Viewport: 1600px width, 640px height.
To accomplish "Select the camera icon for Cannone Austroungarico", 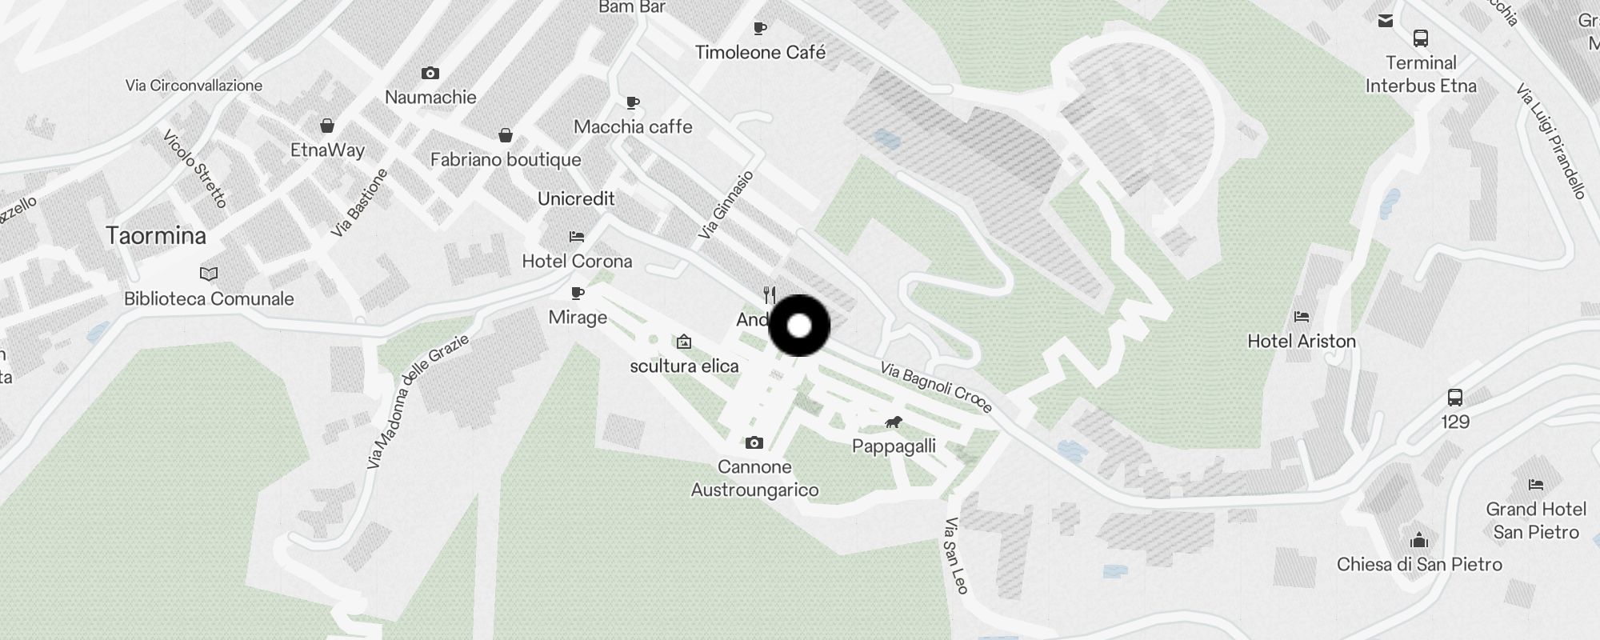I will [754, 443].
